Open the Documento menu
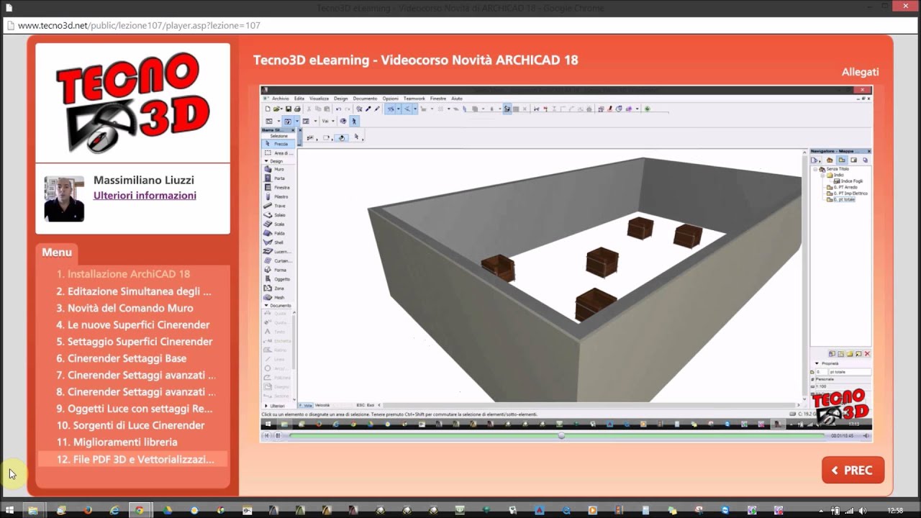Viewport: 921px width, 518px height. click(365, 99)
